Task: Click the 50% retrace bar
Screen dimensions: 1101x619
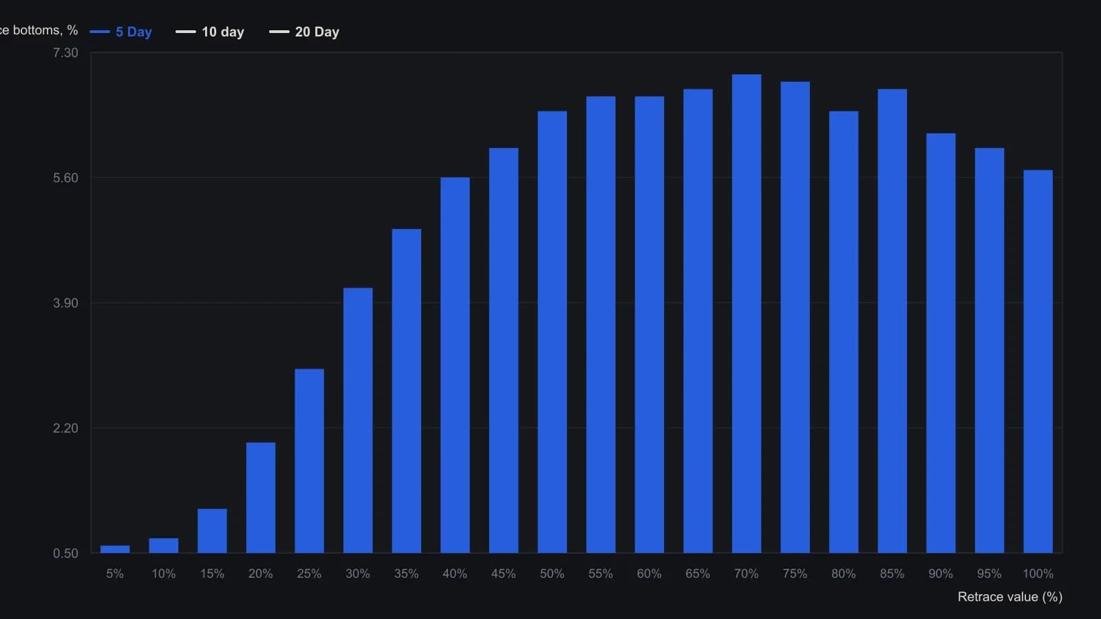Action: click(553, 332)
